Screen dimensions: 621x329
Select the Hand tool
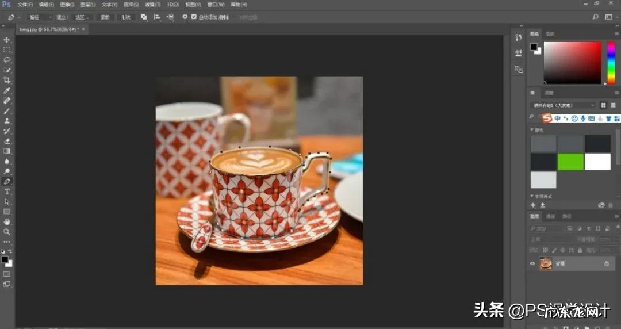pos(7,221)
